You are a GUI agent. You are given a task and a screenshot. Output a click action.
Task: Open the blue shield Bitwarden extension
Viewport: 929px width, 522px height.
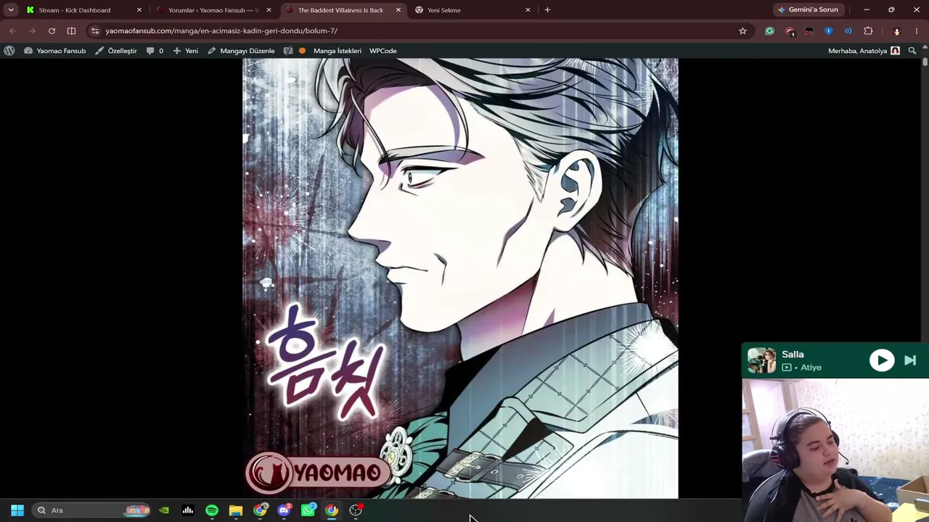point(829,31)
